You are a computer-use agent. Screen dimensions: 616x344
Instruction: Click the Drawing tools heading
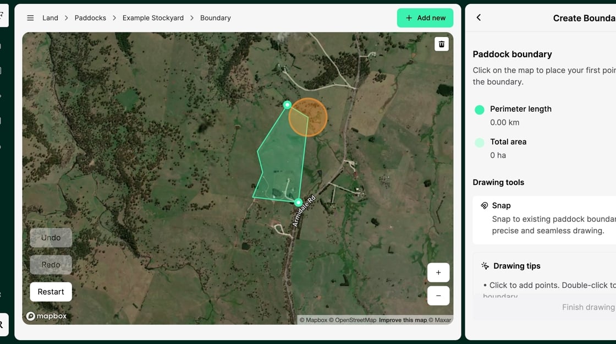coord(498,182)
